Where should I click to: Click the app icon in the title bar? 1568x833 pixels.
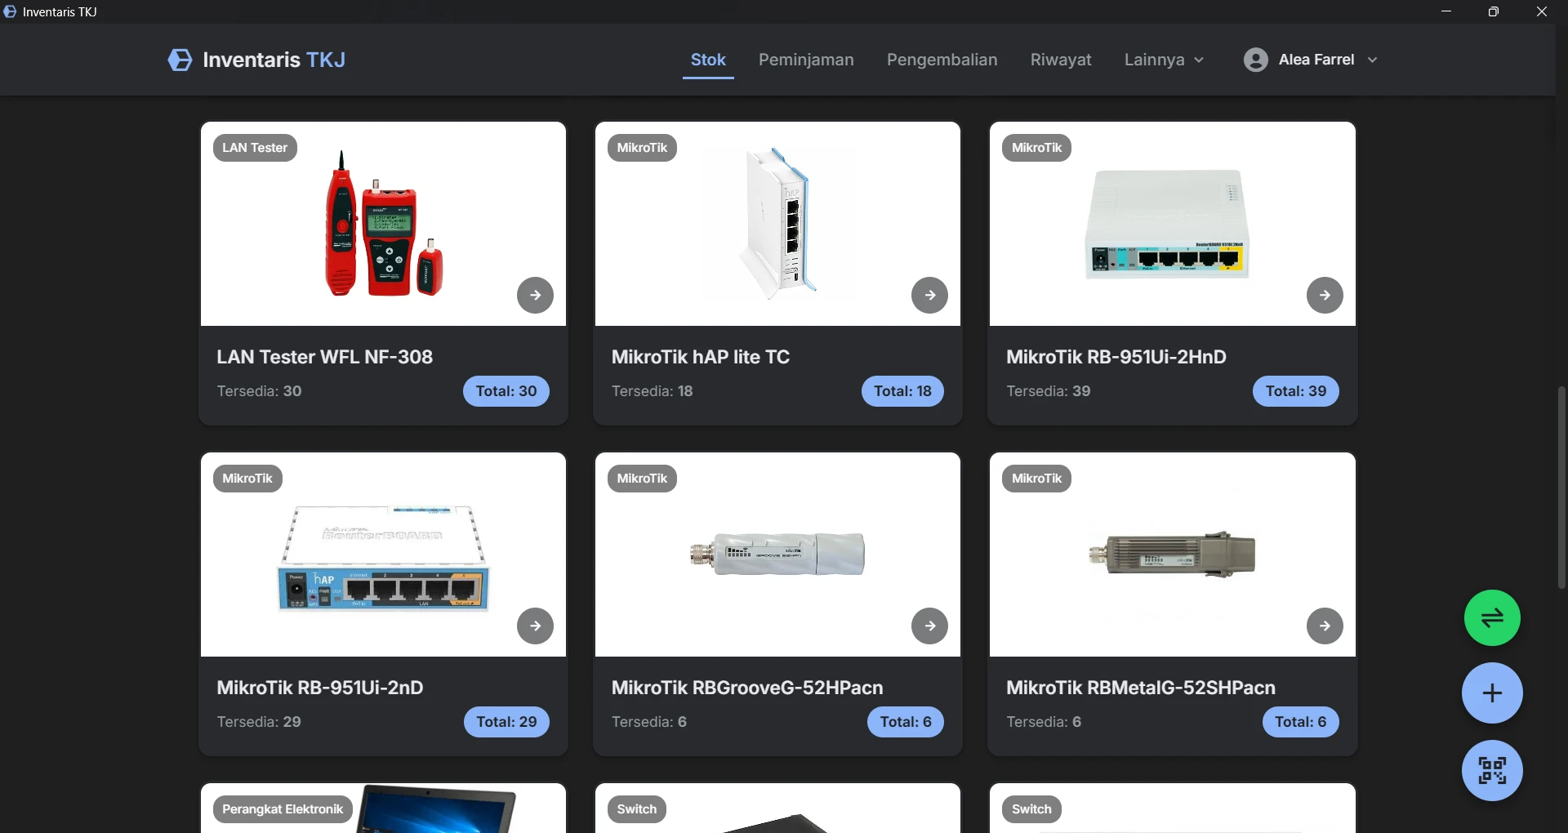(10, 11)
